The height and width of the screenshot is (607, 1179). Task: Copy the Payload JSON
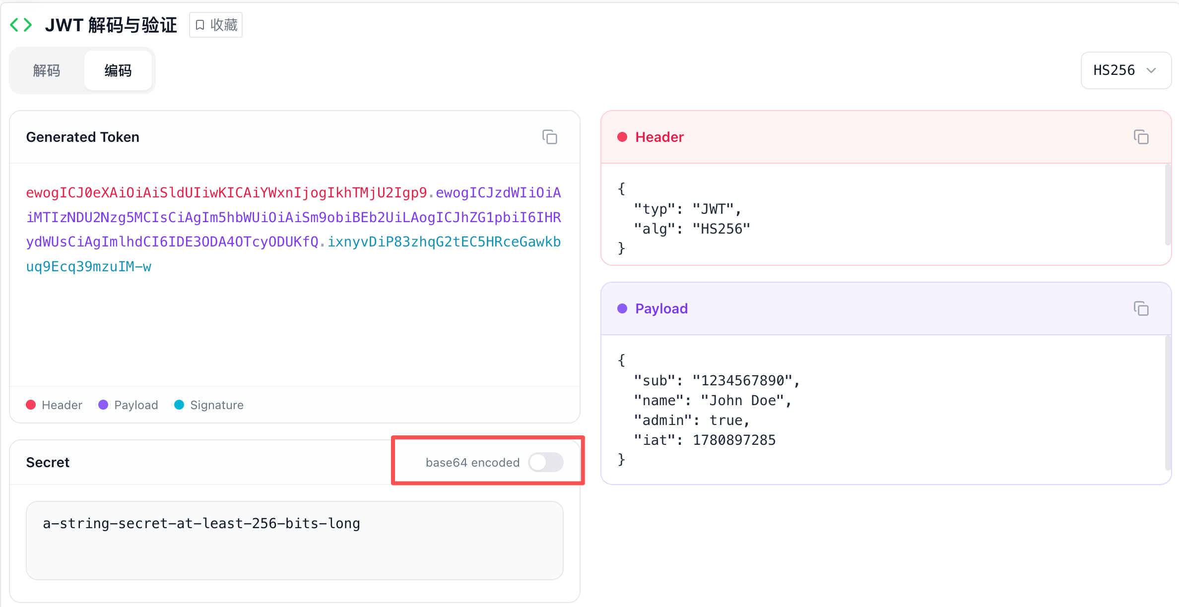[1141, 308]
